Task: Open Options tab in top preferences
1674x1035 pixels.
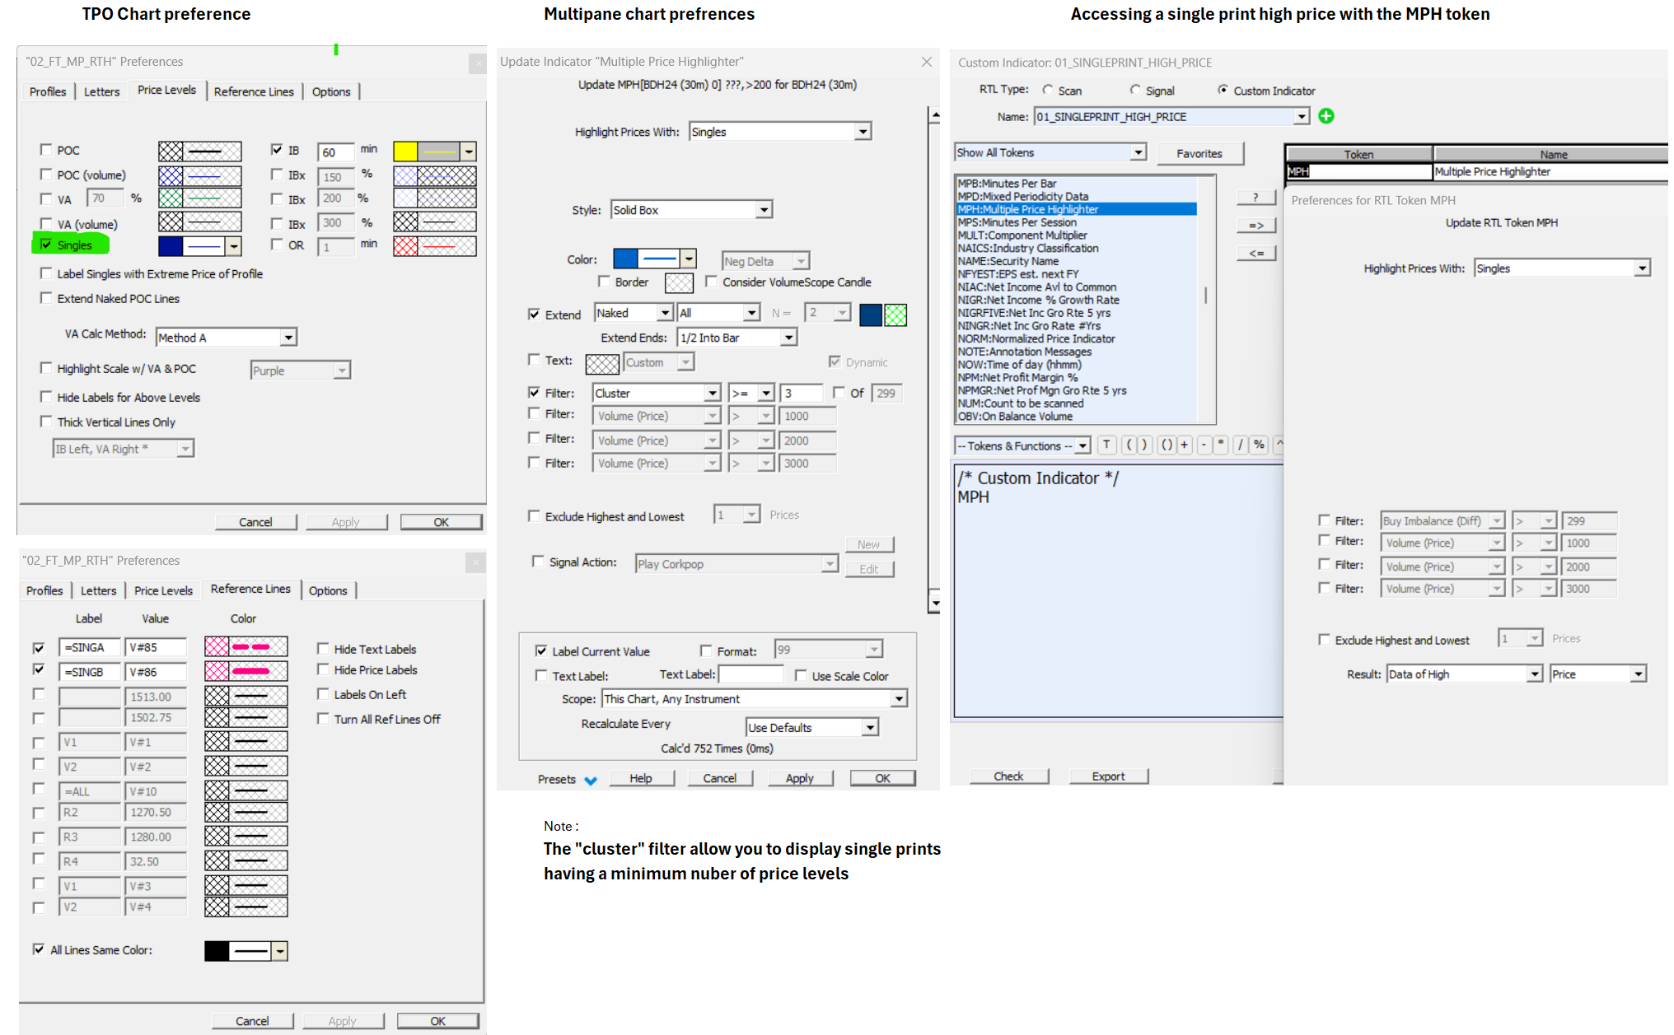Action: coord(331,91)
